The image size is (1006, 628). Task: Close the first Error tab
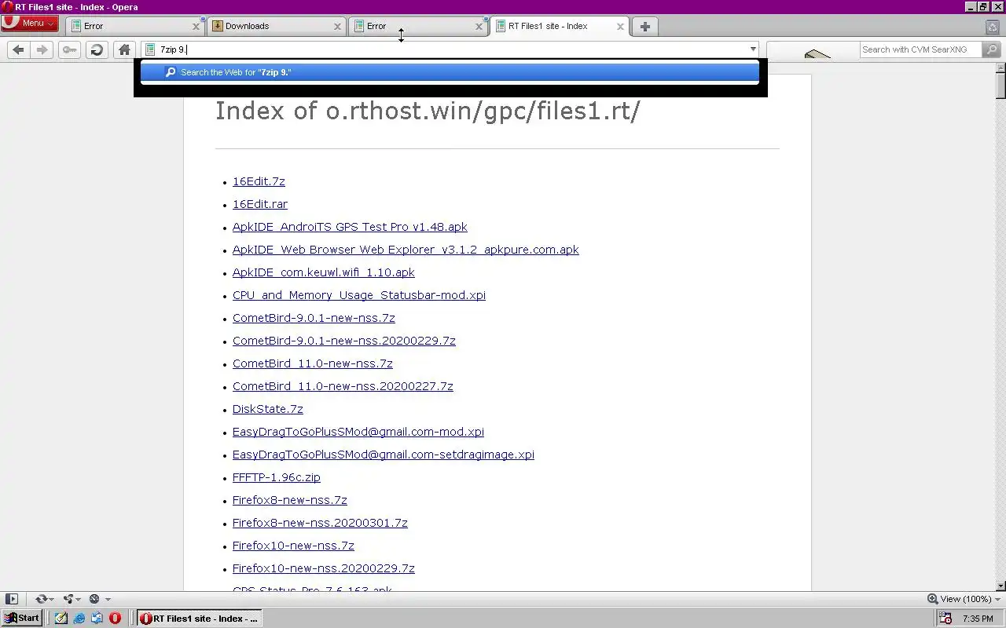coord(196,26)
